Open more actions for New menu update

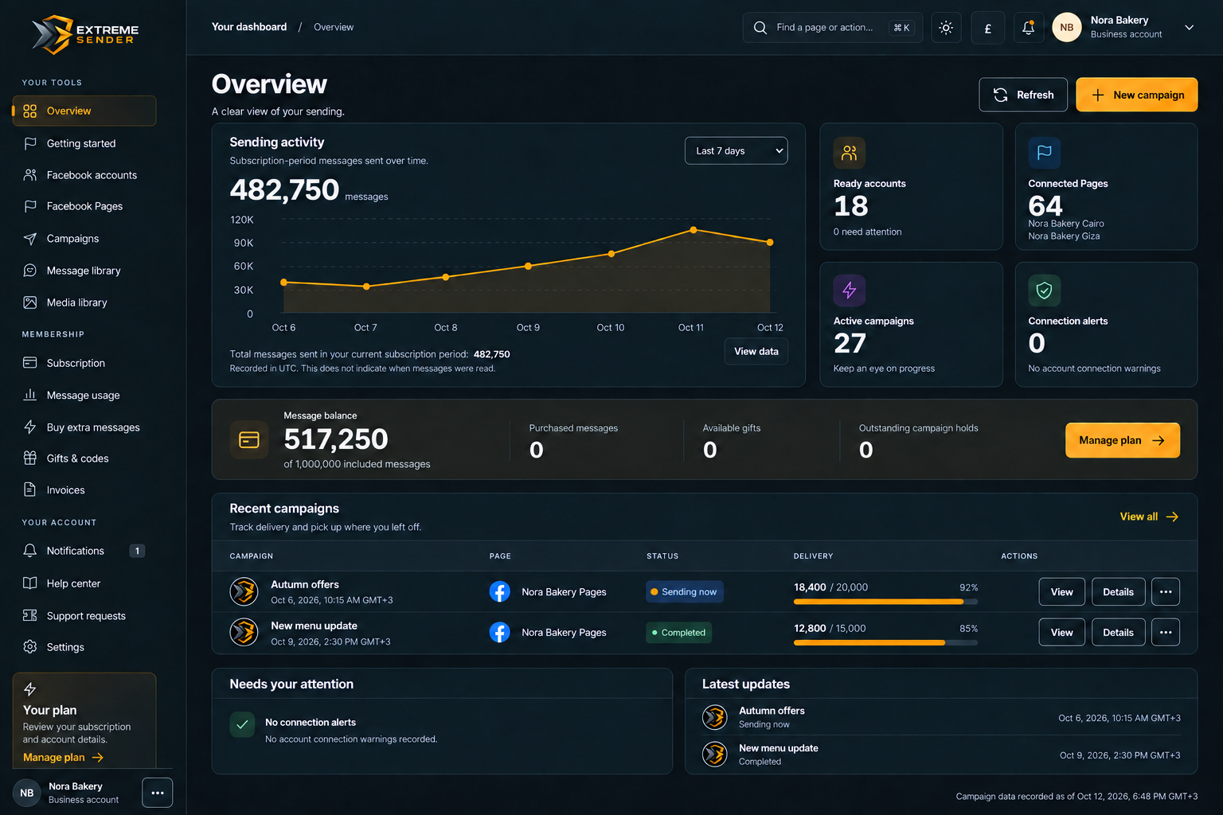pos(1166,633)
